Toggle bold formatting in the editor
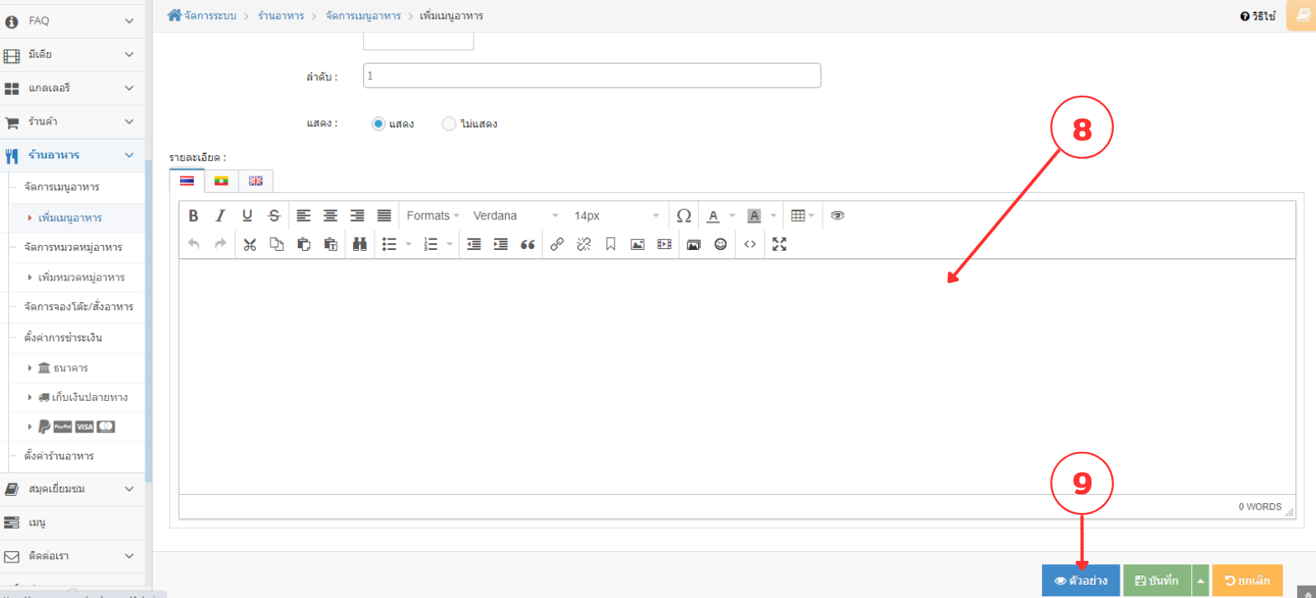Viewport: 1316px width, 598px height. tap(193, 215)
